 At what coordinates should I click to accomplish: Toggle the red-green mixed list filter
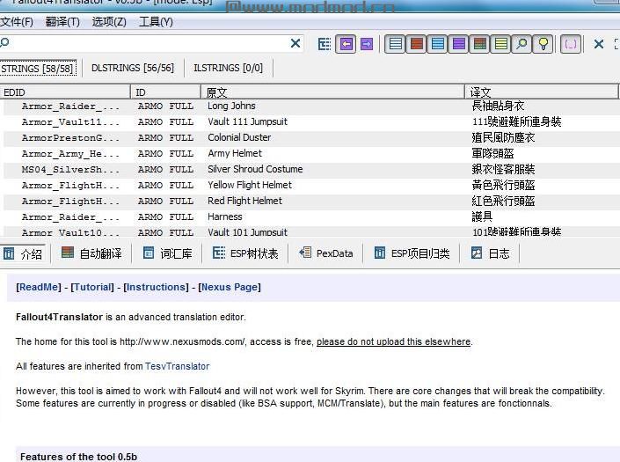click(479, 44)
